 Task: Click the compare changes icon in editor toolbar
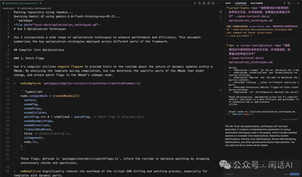click(x=204, y=3)
